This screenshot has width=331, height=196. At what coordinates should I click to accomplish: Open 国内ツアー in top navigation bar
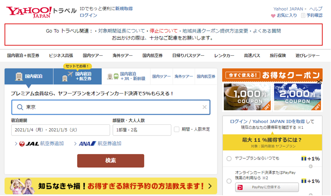(x=93, y=56)
